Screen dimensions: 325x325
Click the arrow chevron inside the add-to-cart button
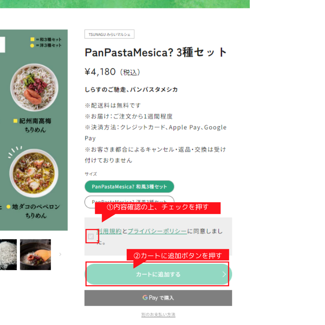(224, 274)
